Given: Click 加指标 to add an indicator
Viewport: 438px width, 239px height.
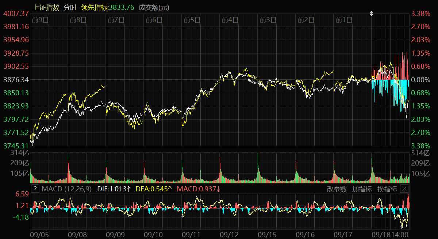Looking at the screenshot, I should pos(362,189).
